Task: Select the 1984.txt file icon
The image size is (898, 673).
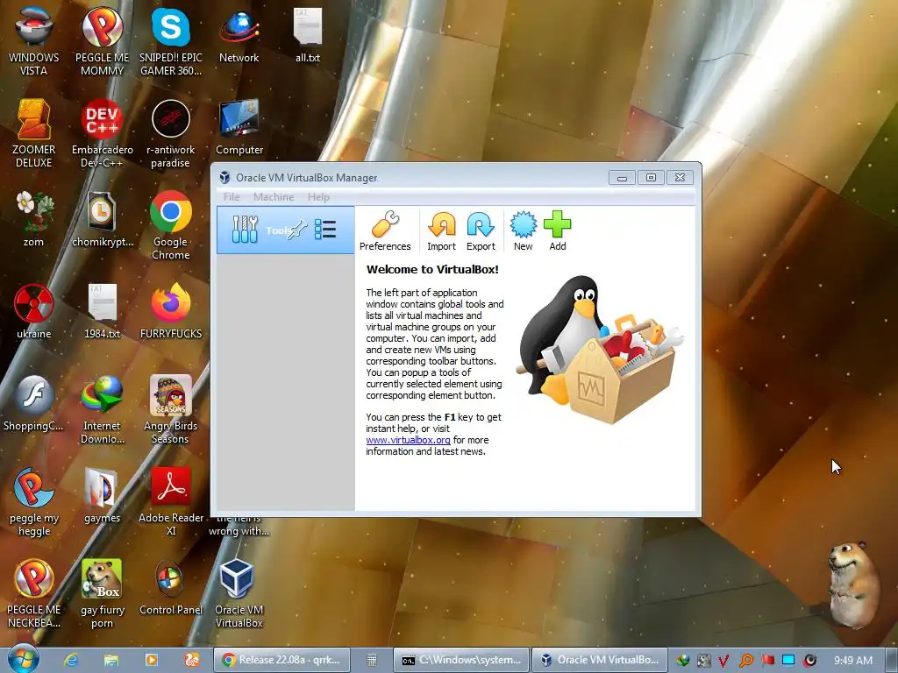Action: click(x=102, y=311)
